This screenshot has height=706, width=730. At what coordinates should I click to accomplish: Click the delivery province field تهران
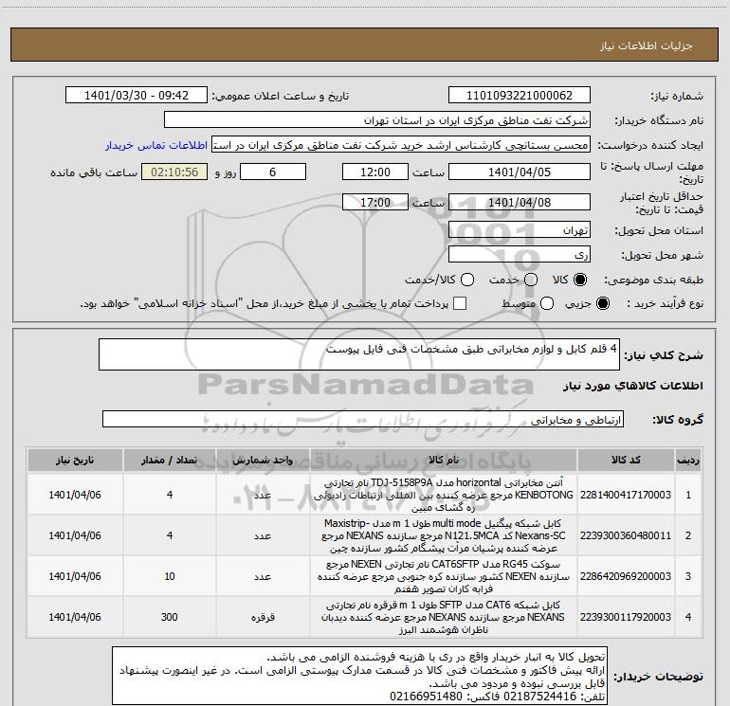[x=520, y=230]
